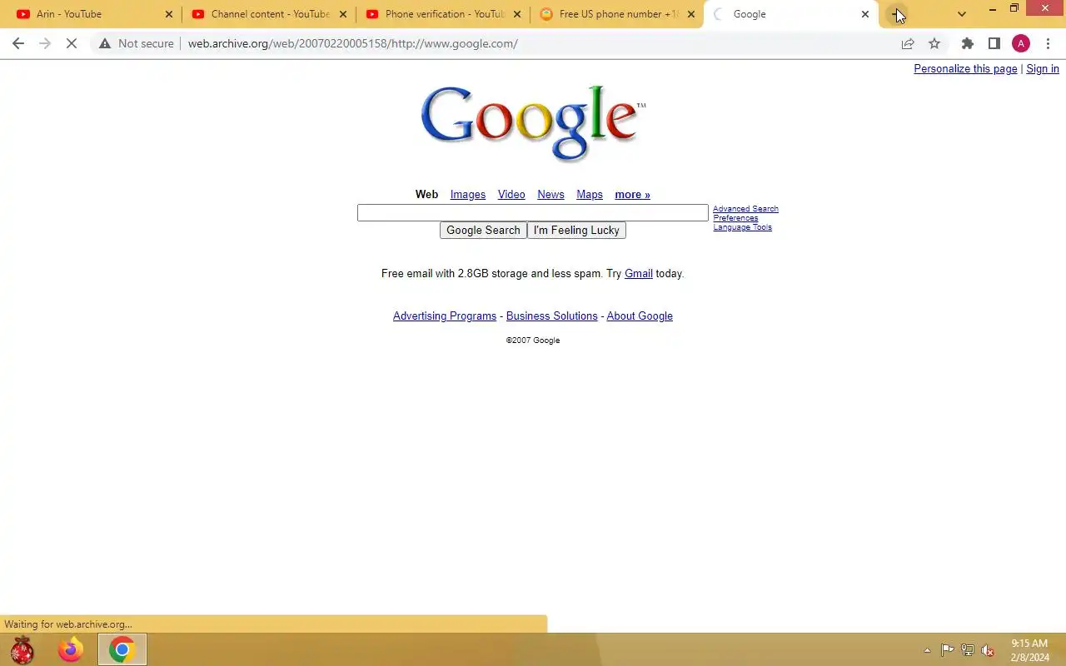Share this page icon in address bar
Viewport: 1066px width, 666px height.
pos(908,43)
